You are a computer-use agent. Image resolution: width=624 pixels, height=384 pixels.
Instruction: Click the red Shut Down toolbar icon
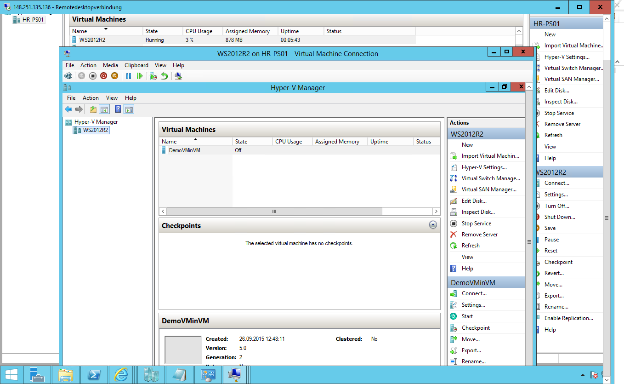(104, 76)
